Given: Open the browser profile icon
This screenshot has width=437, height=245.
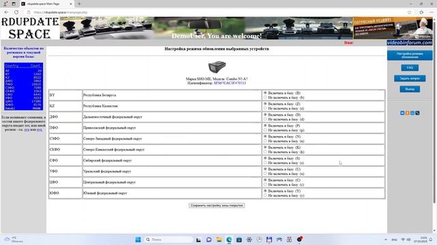Looking at the screenshot, I should coord(5,4).
